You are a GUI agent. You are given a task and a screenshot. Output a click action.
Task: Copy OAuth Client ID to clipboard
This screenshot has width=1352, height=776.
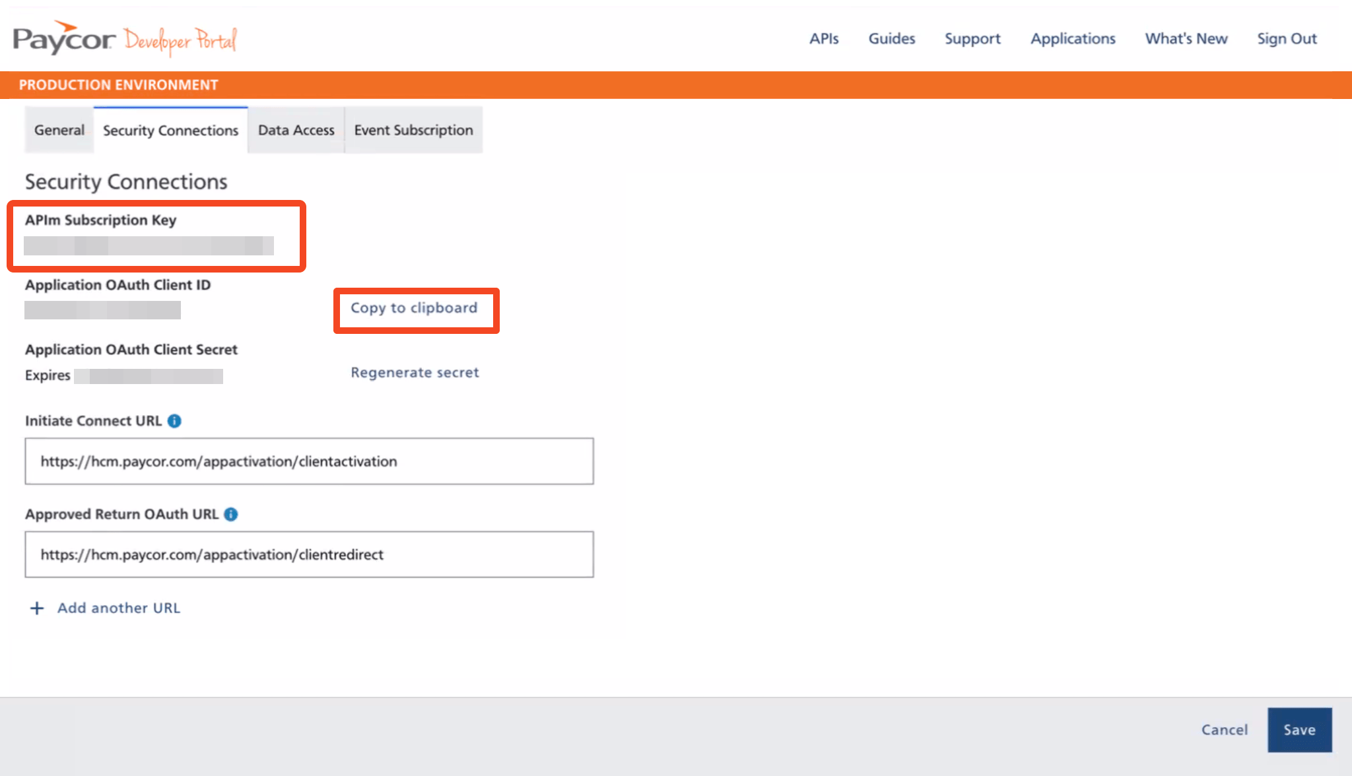[x=414, y=308]
